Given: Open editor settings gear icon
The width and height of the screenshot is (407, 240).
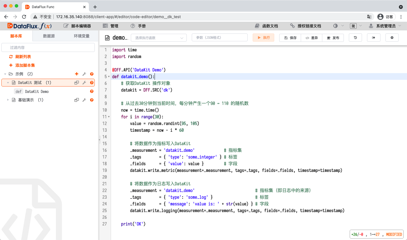Looking at the screenshot, I should (x=392, y=37).
